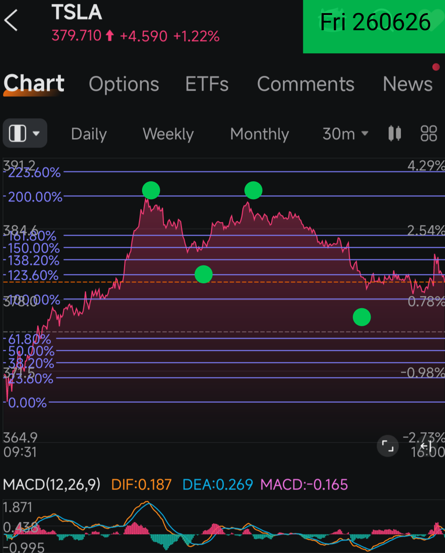Select the 223.60% Fibonacci level label

pyautogui.click(x=34, y=173)
